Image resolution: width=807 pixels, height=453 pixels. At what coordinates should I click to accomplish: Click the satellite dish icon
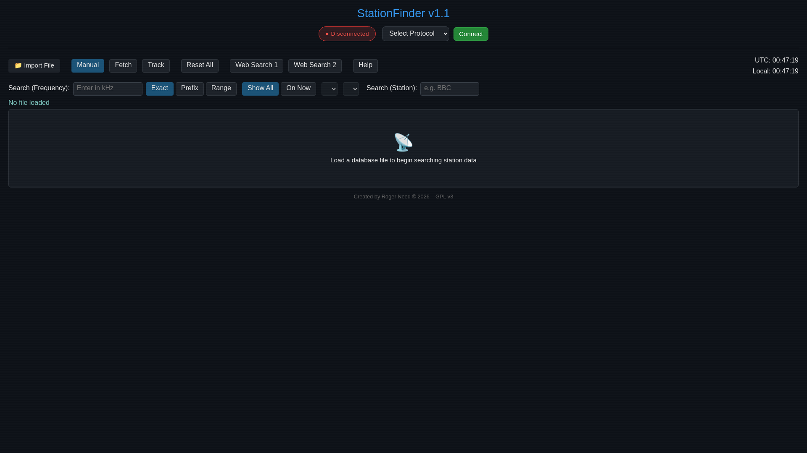pyautogui.click(x=403, y=142)
